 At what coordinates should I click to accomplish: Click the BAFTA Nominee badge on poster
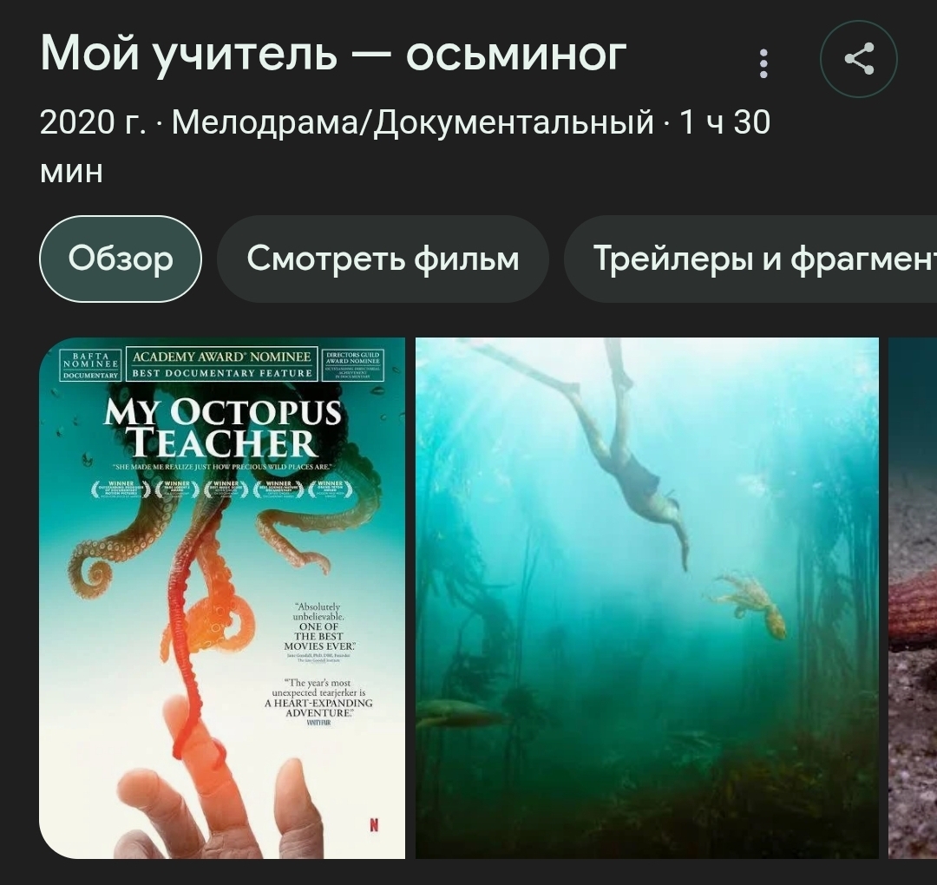[91, 364]
